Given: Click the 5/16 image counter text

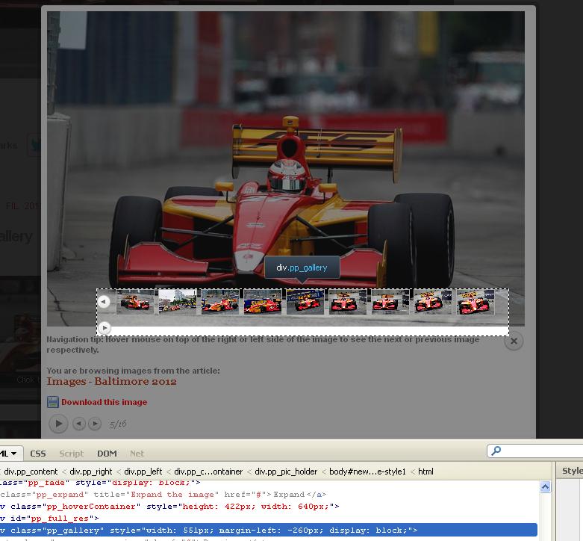Looking at the screenshot, I should (118, 424).
